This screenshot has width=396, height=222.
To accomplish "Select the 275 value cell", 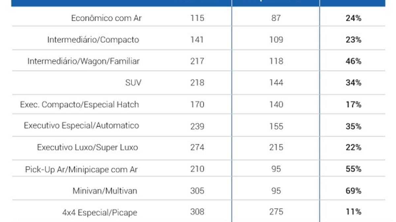I will point(276,212).
